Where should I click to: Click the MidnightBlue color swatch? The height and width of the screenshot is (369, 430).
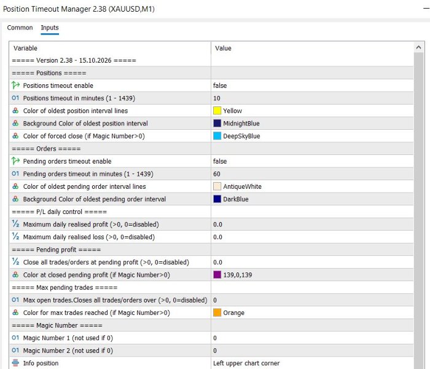coord(217,123)
